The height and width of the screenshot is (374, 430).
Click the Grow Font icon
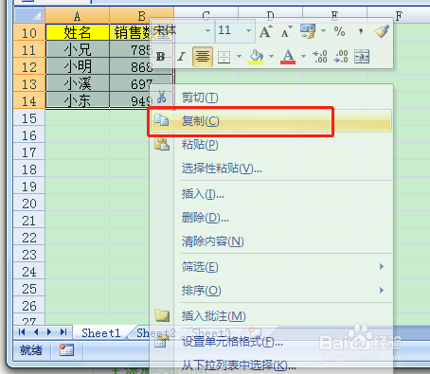click(266, 31)
